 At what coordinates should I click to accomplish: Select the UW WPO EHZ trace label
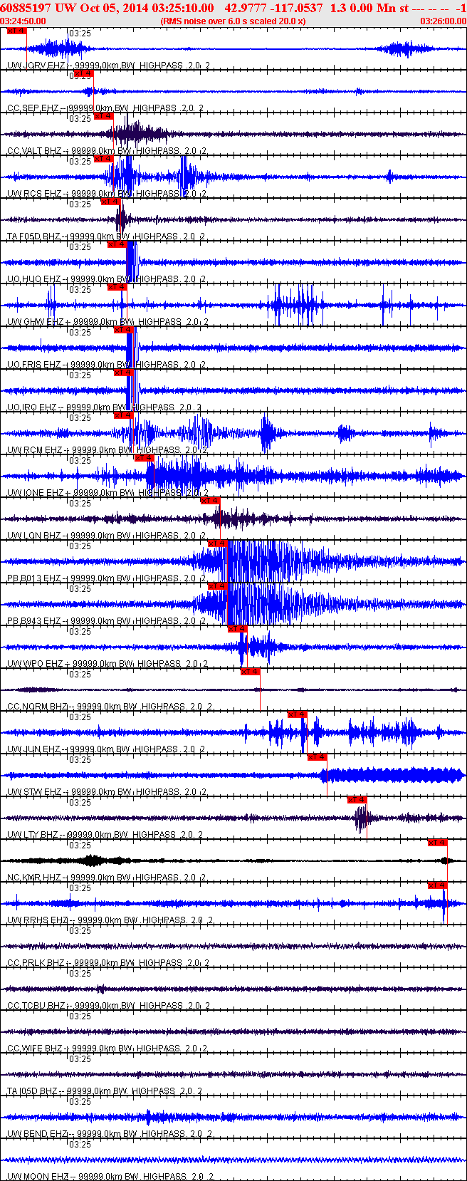coord(107,664)
